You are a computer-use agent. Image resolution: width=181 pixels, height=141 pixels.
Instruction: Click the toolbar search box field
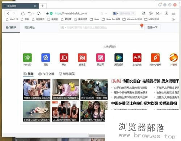coord(125,13)
